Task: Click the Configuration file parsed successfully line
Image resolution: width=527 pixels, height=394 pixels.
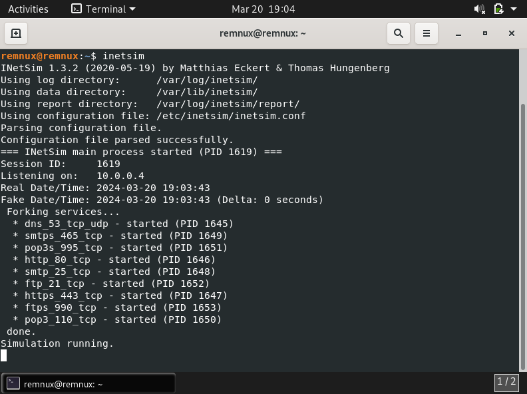Action: point(117,140)
